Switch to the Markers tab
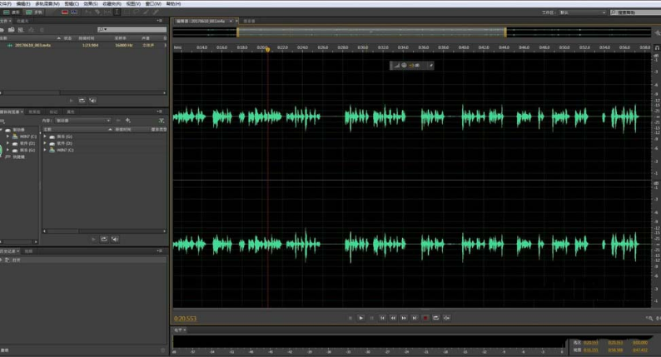661x357 pixels. pos(53,112)
